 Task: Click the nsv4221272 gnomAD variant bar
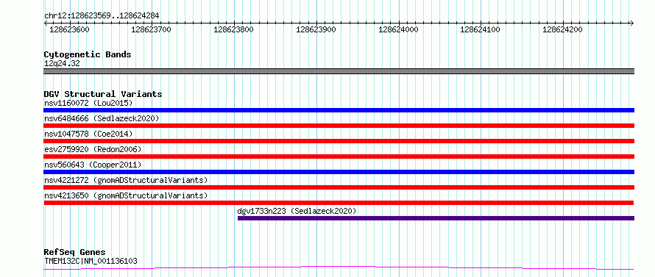tap(339, 187)
